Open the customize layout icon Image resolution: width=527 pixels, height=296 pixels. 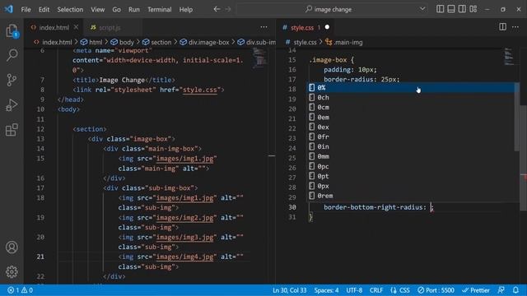tap(473, 9)
